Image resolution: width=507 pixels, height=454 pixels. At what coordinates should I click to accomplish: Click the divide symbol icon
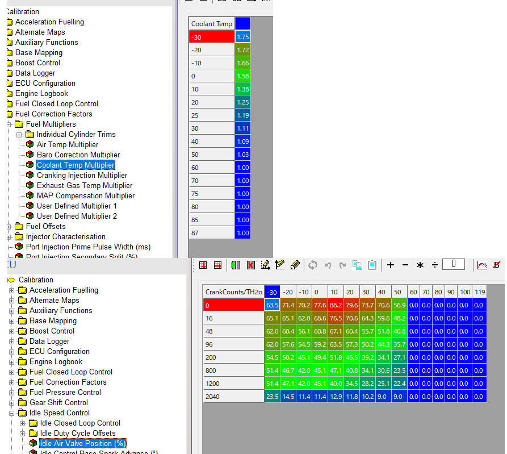coord(434,265)
